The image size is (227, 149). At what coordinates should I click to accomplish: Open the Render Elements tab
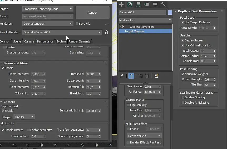point(80,41)
